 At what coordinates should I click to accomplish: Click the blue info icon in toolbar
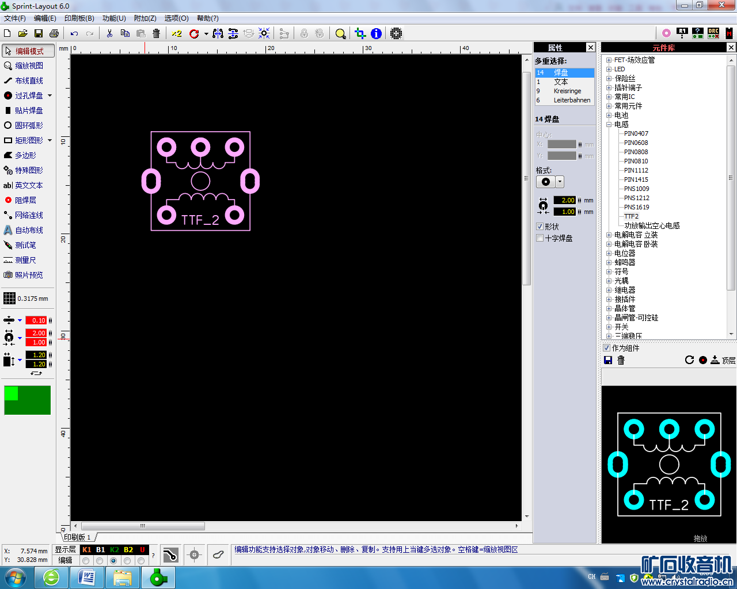(x=376, y=33)
